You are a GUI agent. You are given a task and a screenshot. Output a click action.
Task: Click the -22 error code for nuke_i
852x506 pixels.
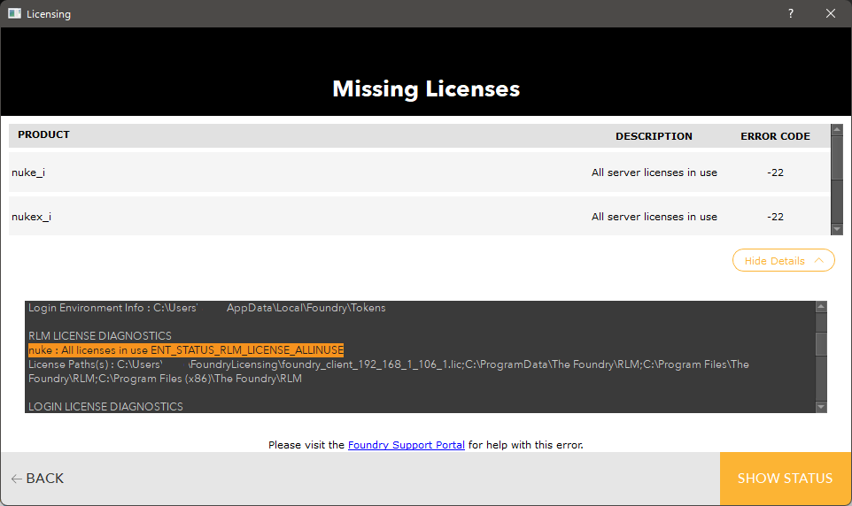click(775, 172)
